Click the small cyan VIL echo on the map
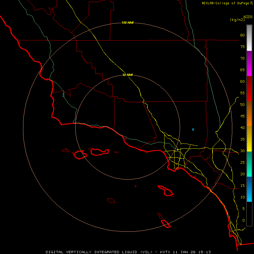Screen dimensions: 254x254 pyautogui.click(x=193, y=130)
